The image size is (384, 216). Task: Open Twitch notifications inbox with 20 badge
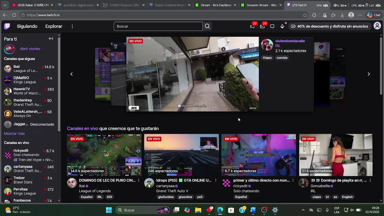pyautogui.click(x=252, y=26)
